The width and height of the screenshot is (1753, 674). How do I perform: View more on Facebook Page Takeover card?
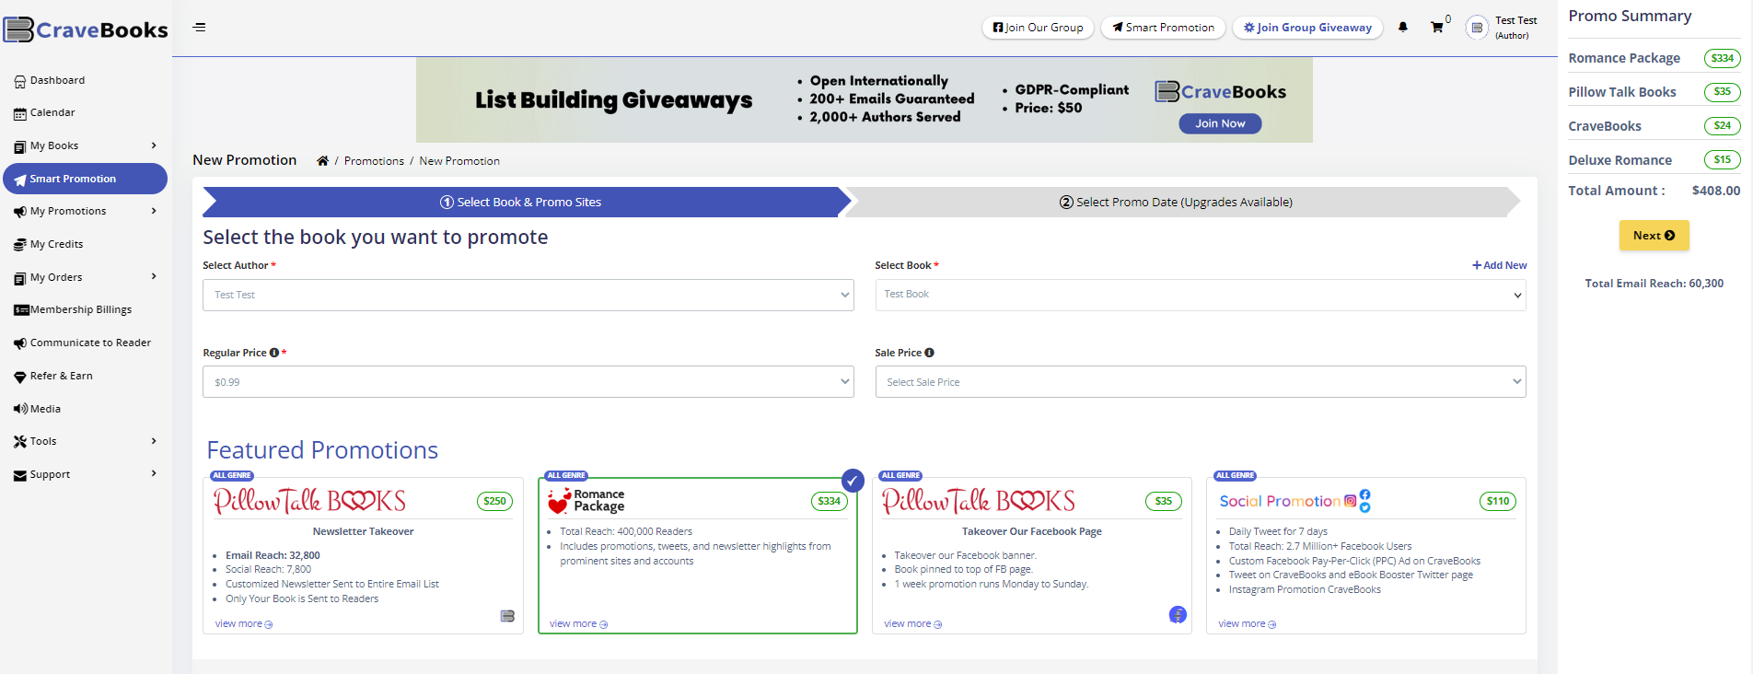(x=912, y=624)
